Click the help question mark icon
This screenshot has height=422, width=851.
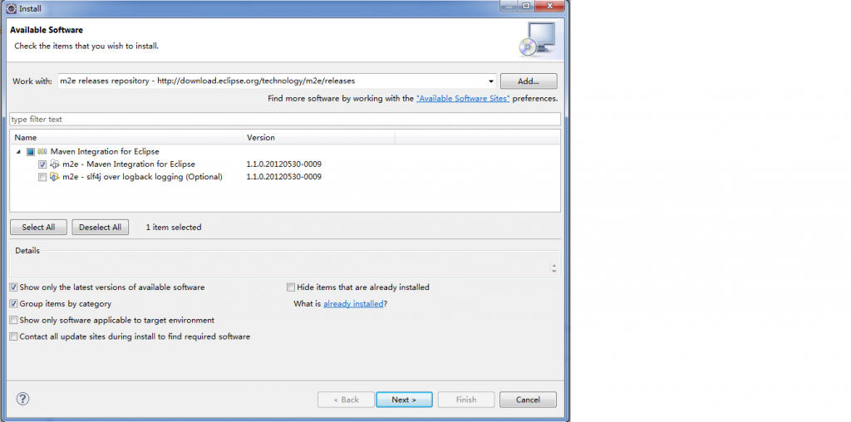[x=22, y=400]
